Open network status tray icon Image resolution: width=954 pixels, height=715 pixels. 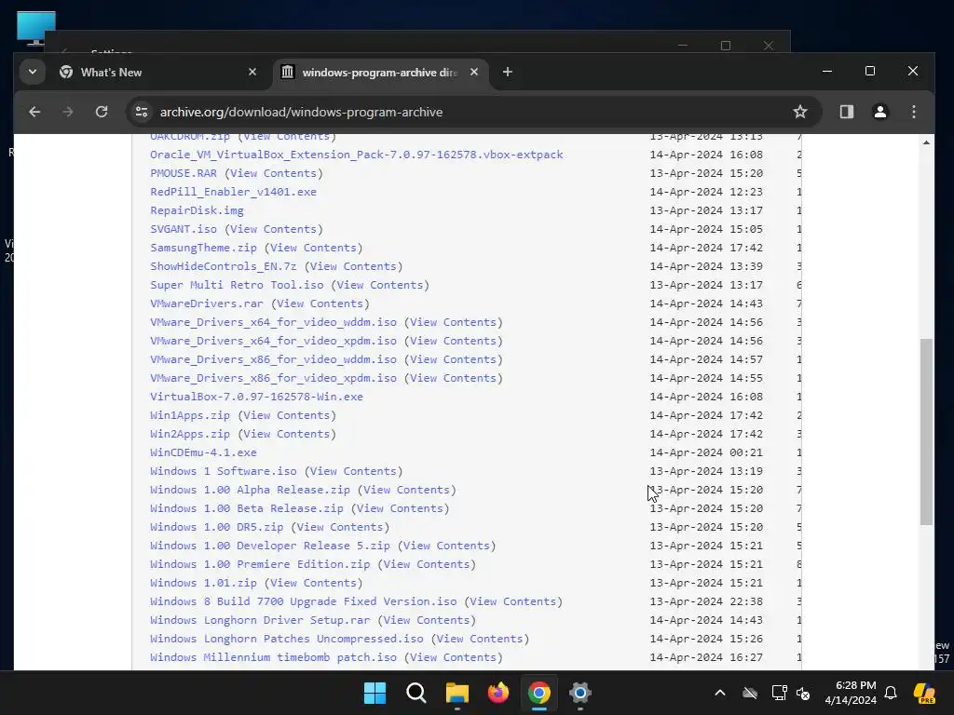coord(779,693)
